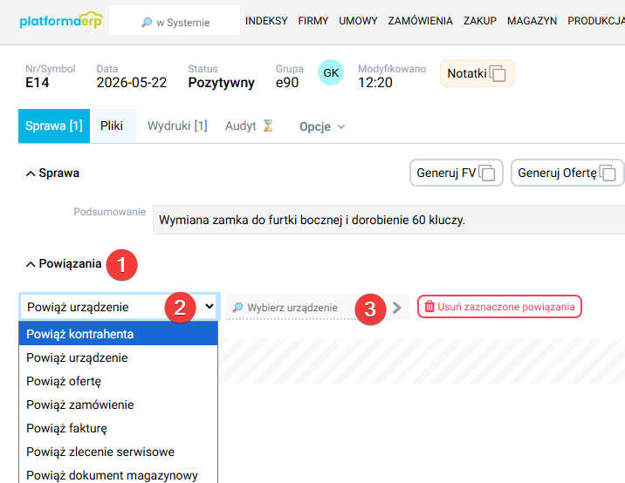The image size is (625, 483).
Task: Click the Notatki button
Action: [x=477, y=73]
